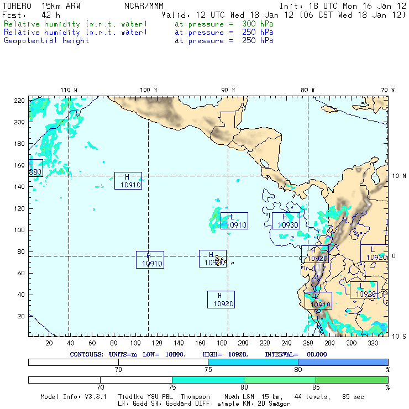Select the 'CONTOURS: UNITS=m' text
Screen dimensions: 409x409
103,354
